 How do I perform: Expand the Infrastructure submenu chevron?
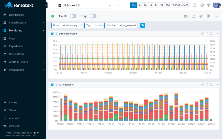click(43, 23)
